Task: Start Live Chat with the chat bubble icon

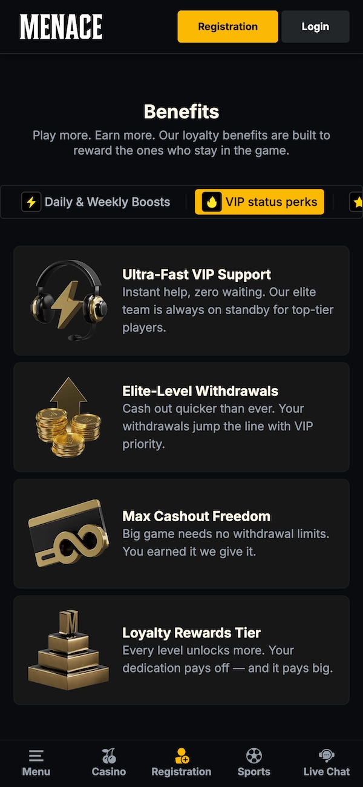Action: 326,755
